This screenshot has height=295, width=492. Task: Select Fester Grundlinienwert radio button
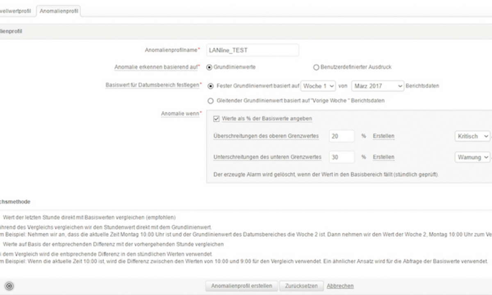click(211, 86)
